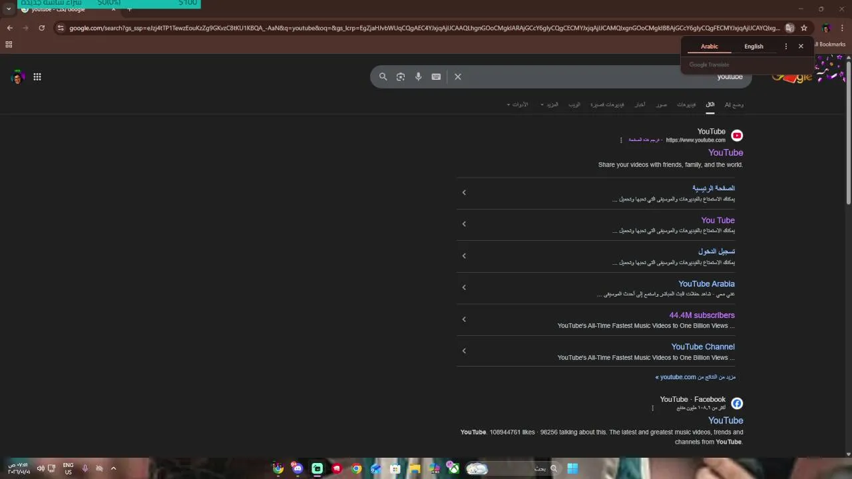The image size is (852, 479).
Task: Switch to the أخبار (News) tab
Action: pos(640,104)
